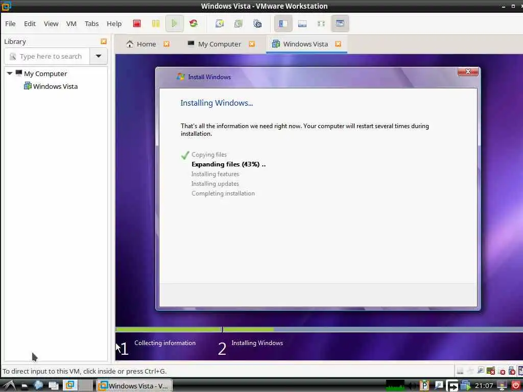The height and width of the screenshot is (392, 523).
Task: Click the file manager taskbar launcher
Action: (x=25, y=386)
